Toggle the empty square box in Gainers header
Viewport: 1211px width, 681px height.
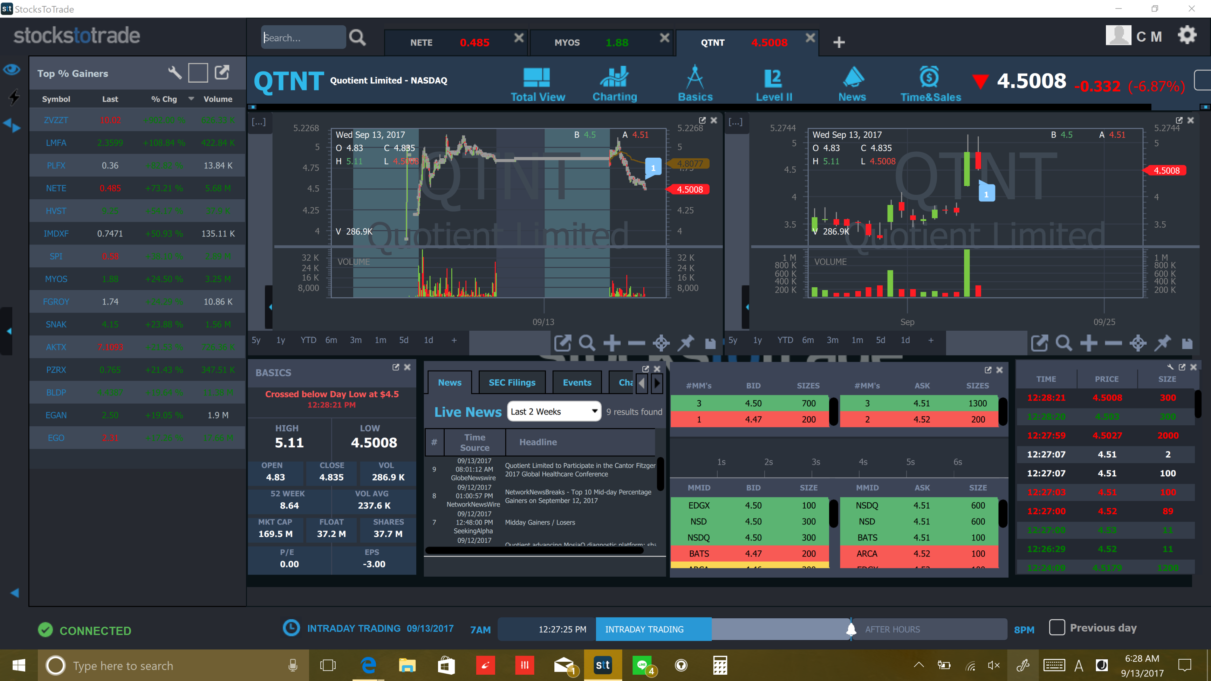pyautogui.click(x=198, y=73)
